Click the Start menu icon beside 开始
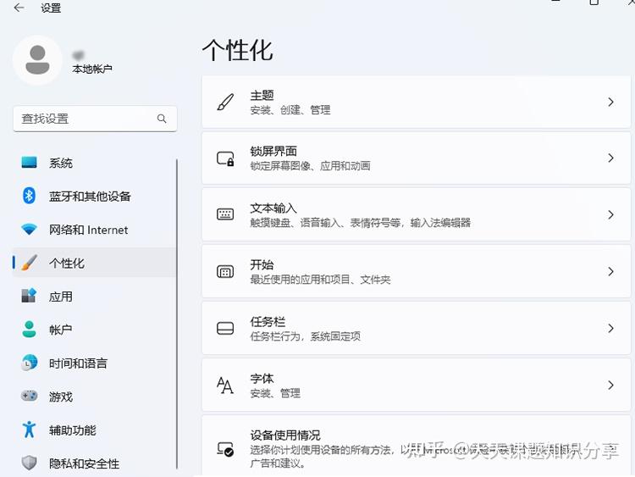This screenshot has width=635, height=477. click(225, 271)
